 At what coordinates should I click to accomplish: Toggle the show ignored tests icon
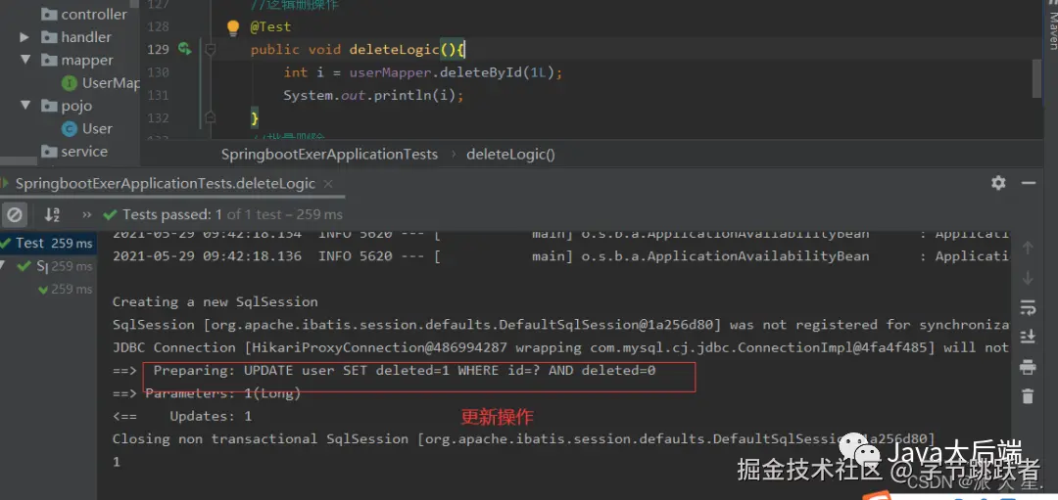[x=14, y=215]
